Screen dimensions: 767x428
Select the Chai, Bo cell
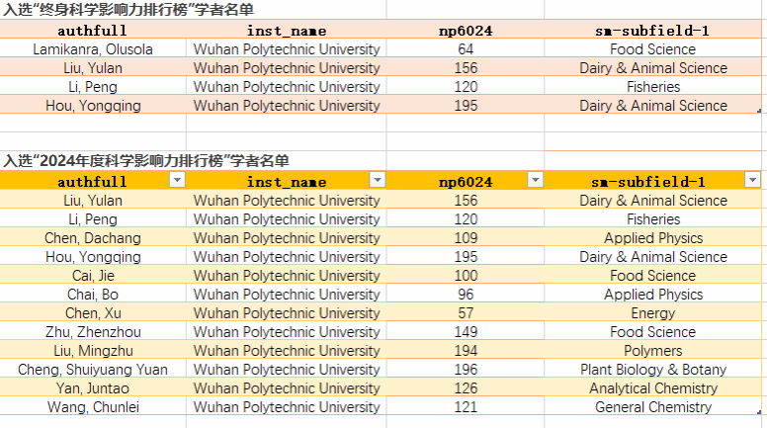93,294
